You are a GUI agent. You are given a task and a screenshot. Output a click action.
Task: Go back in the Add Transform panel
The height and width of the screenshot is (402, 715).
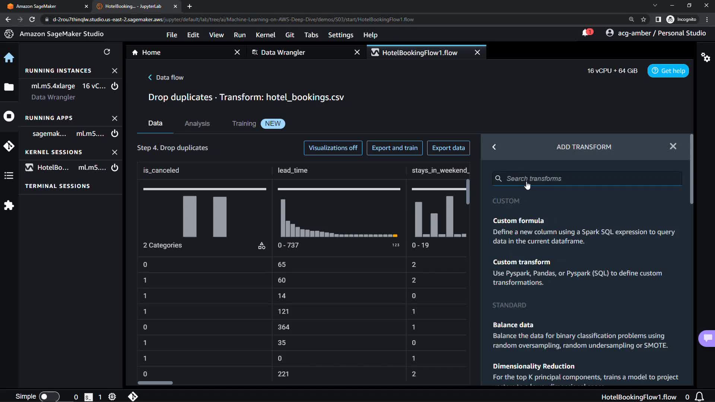coord(494,147)
